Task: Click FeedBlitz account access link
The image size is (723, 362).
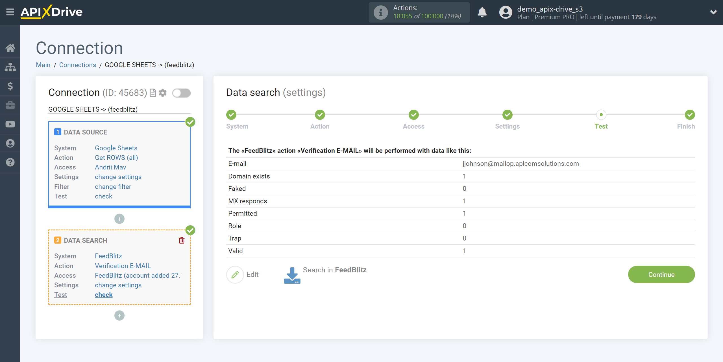Action: [x=138, y=275]
